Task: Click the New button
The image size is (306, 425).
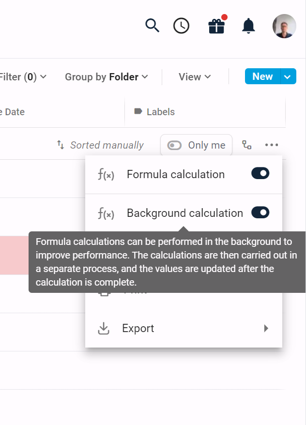Action: click(262, 76)
